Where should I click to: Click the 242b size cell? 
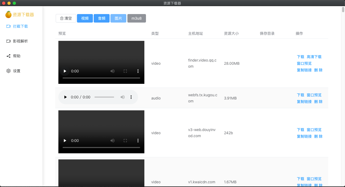228,133
